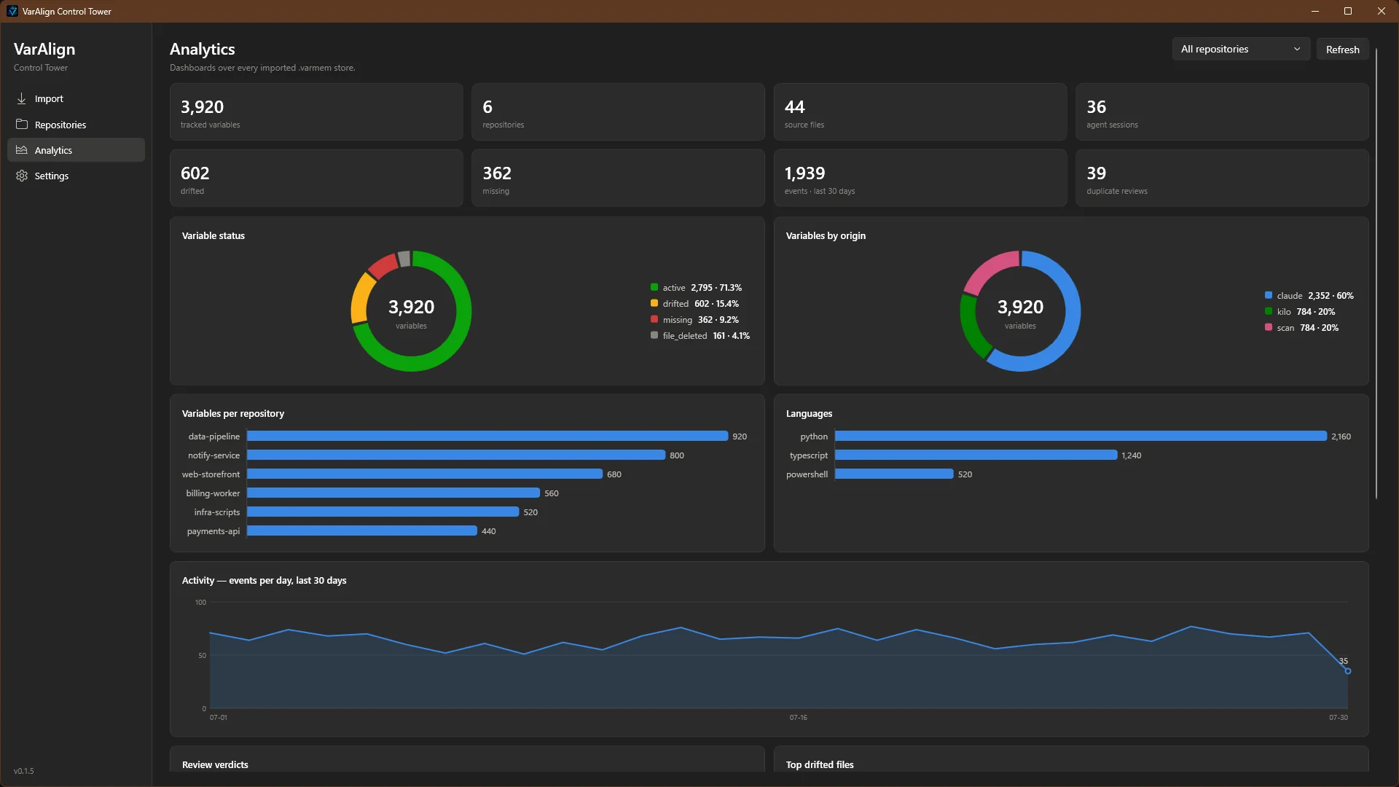This screenshot has height=787, width=1399.
Task: Click the 44 source files card
Action: (x=920, y=111)
